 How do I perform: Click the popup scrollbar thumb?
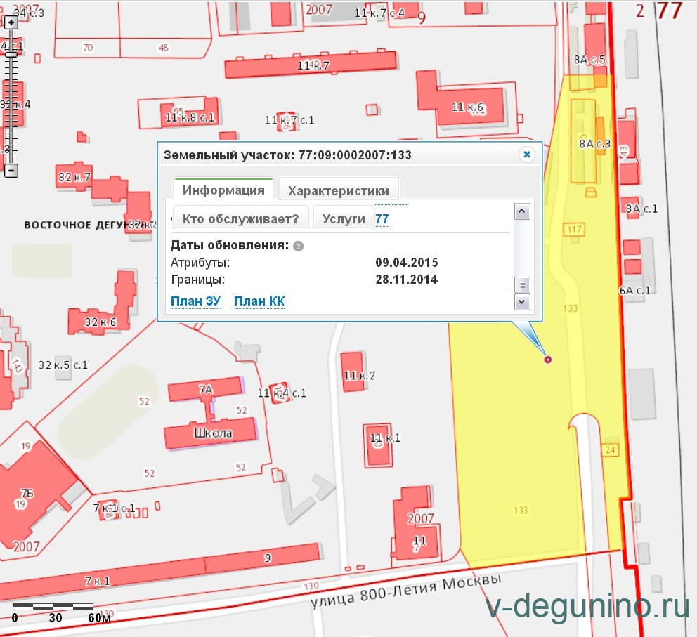coord(522,284)
